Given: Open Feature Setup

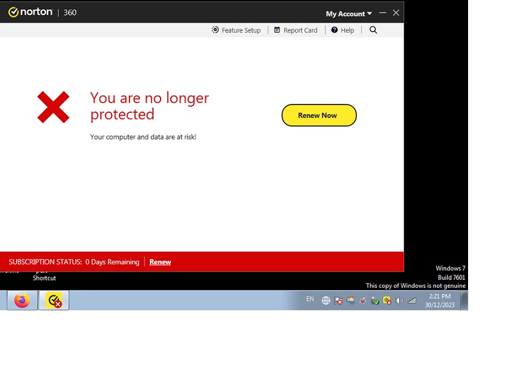Looking at the screenshot, I should pyautogui.click(x=236, y=30).
